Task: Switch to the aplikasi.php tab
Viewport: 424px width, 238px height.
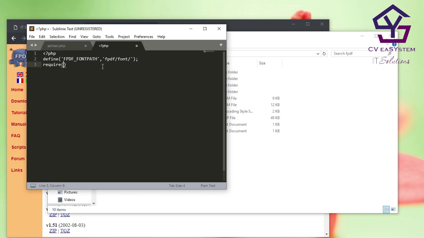Action: (x=56, y=46)
